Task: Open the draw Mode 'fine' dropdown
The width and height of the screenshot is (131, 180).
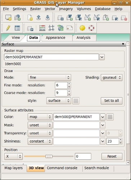Action: click(49, 77)
